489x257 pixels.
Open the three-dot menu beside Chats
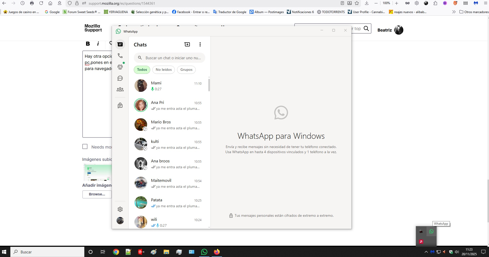tap(200, 44)
